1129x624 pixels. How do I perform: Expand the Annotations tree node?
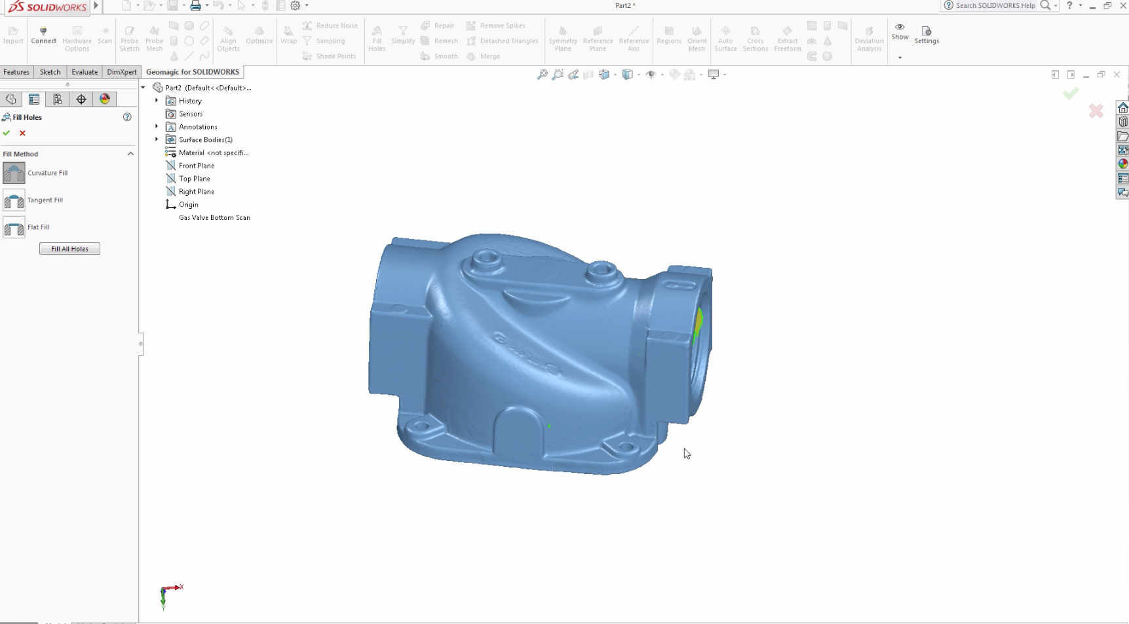pyautogui.click(x=157, y=126)
